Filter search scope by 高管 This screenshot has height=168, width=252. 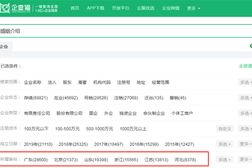pyautogui.click(x=82, y=82)
